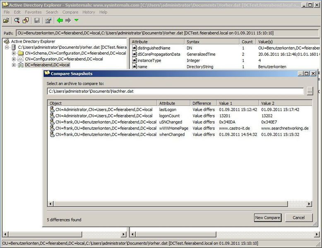This screenshot has width=322, height=248.
Task: Open the Compare menu
Action: 70,12
